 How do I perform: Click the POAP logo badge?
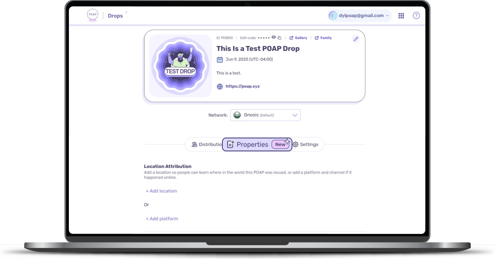click(x=92, y=15)
